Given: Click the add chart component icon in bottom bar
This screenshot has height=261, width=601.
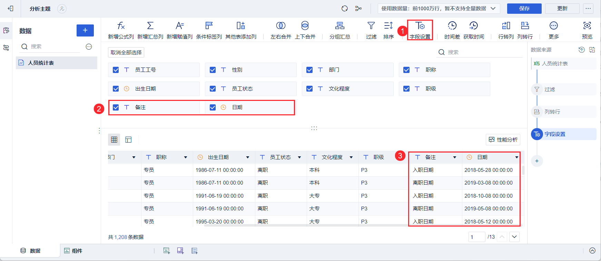Looking at the screenshot, I should 167,251.
